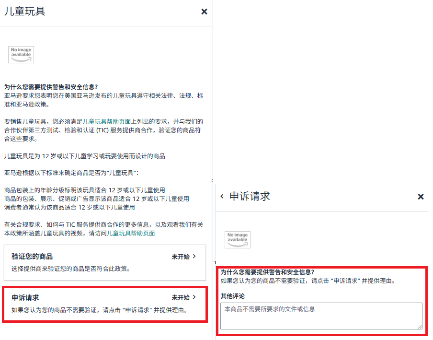Screen dimensions: 433x340
Task: Click the line 亚马逊根据以下标准来确定商品是否为“儿童玩具”:
Action: point(71,173)
